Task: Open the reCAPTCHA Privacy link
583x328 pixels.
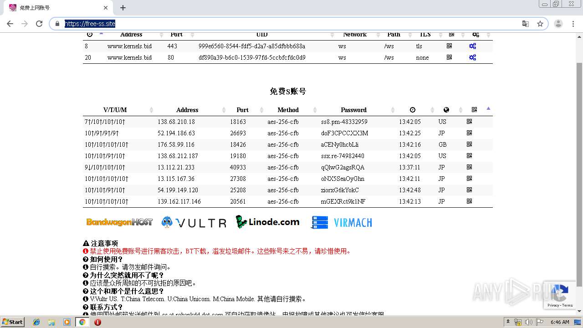Action: pos(553,305)
